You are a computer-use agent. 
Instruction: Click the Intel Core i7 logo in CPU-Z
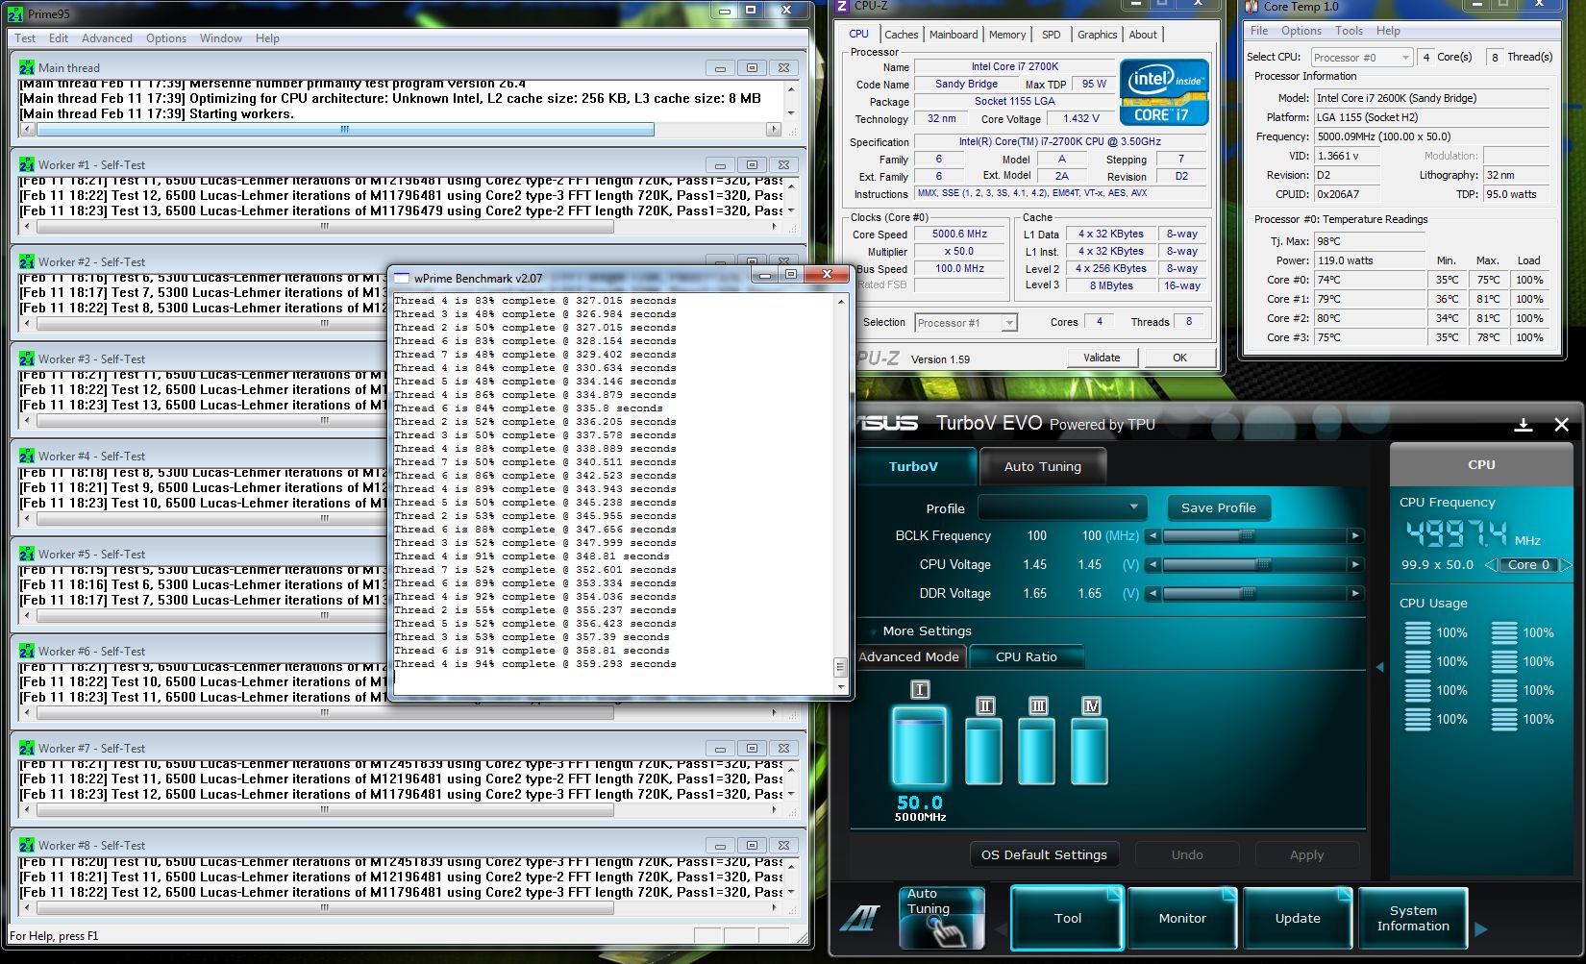click(x=1164, y=93)
